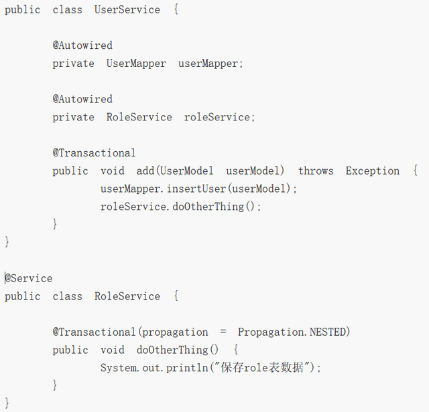This screenshot has height=412, width=429.
Task: Click the System.out.println statement
Action: pyautogui.click(x=210, y=368)
